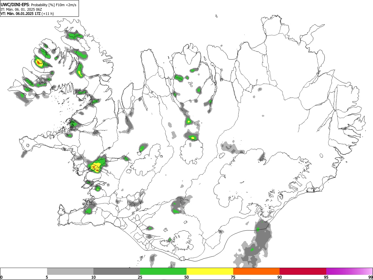Screen dimensions: 373x280
Task: Click the orange 75-90% legend swatch
Action: coord(257,272)
